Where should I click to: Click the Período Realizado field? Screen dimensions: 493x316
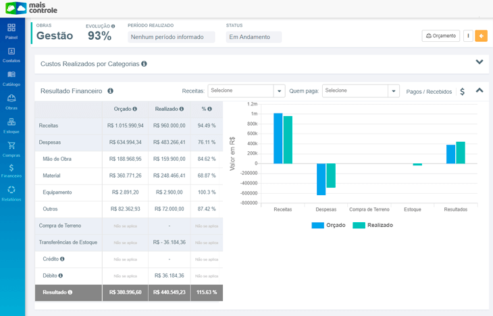(x=171, y=37)
